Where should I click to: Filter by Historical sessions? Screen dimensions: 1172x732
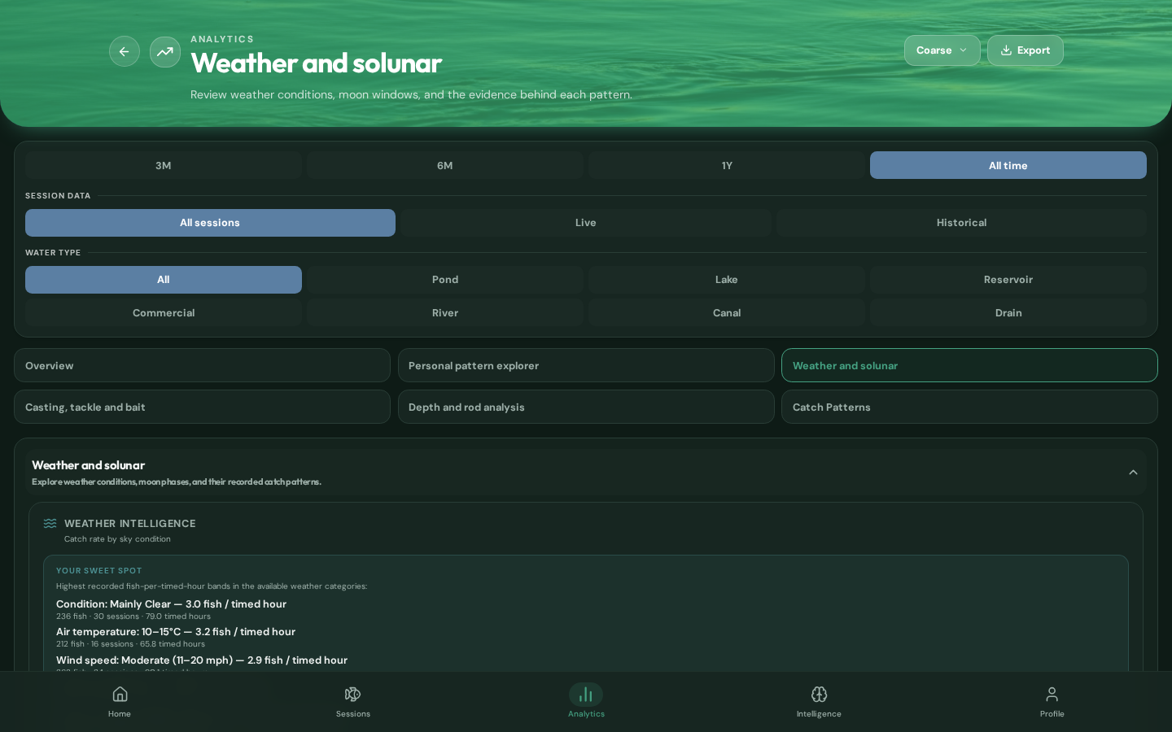tap(961, 223)
